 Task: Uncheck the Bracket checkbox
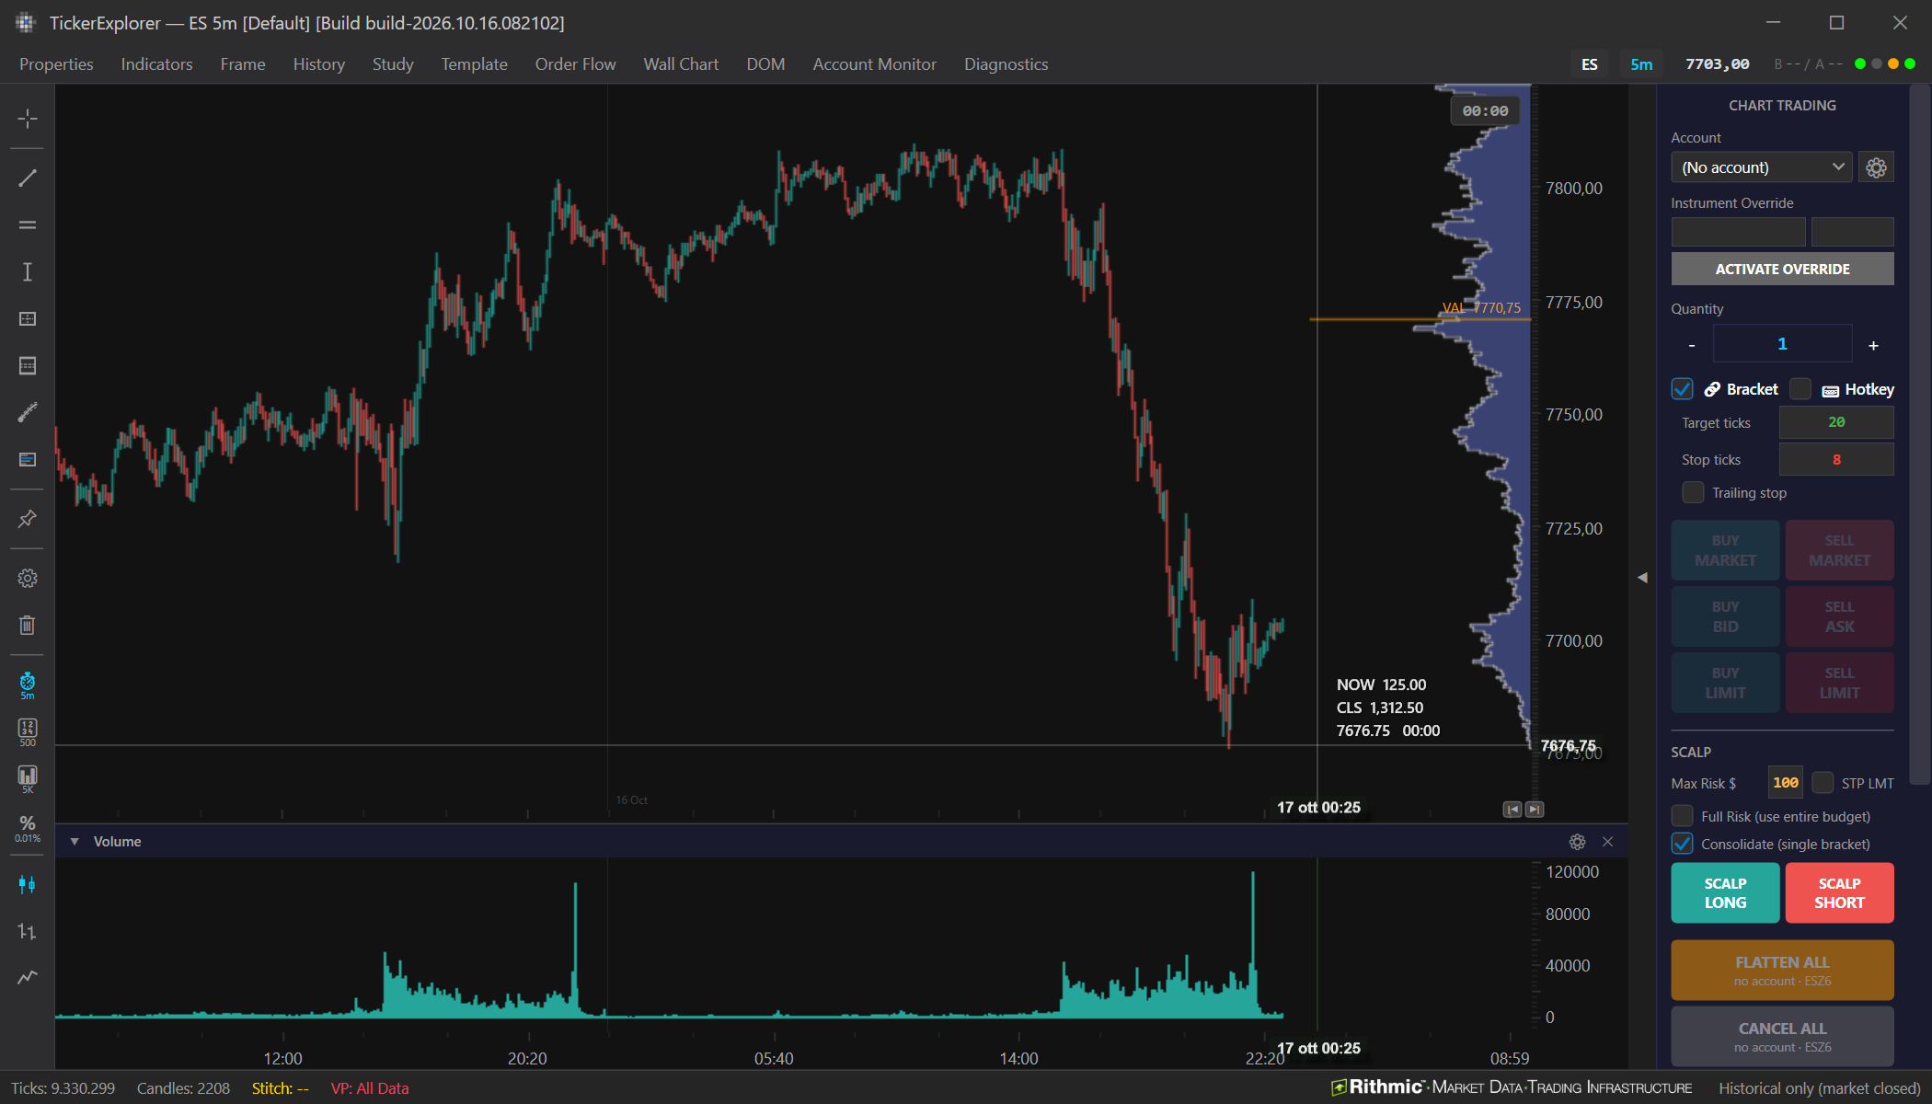[x=1682, y=389]
